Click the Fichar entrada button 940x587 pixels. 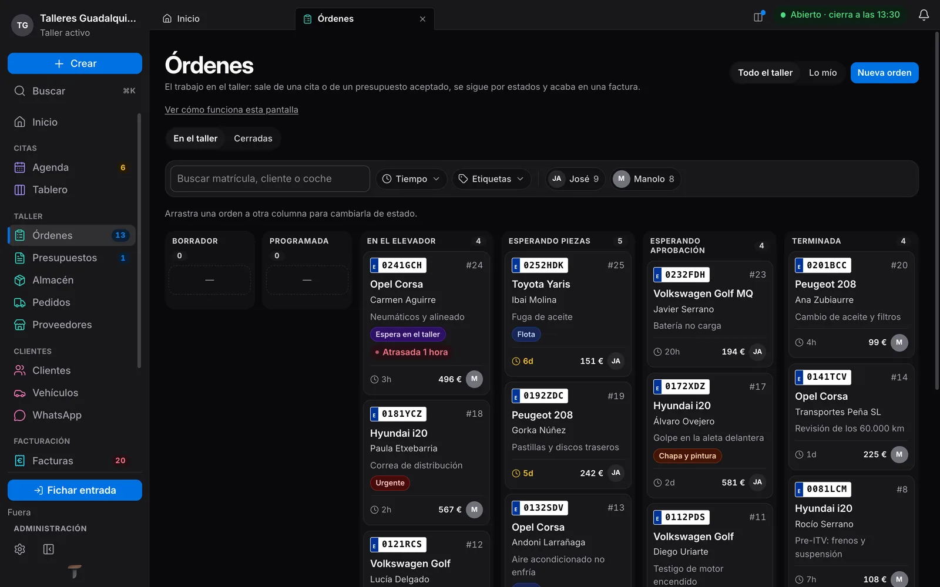[x=75, y=490]
